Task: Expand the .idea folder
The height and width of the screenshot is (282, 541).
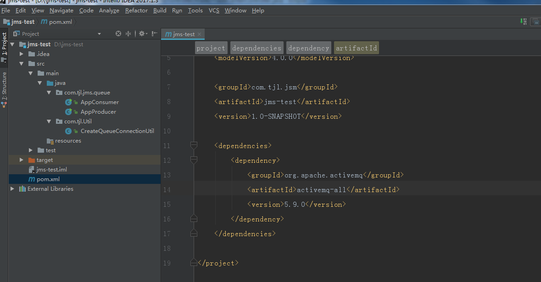Action: pyautogui.click(x=22, y=54)
